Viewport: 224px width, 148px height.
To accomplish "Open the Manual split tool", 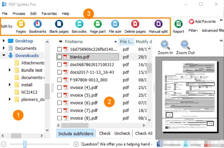I will [x=158, y=24].
